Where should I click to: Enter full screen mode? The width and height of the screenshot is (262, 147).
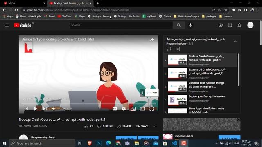(x=151, y=109)
